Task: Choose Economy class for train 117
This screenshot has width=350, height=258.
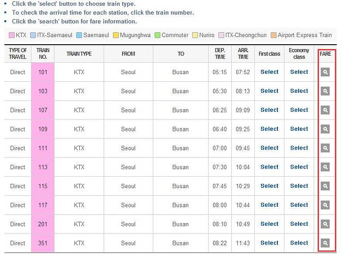Action: tap(299, 205)
